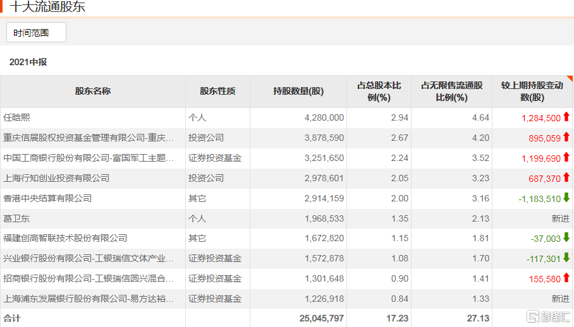
Task: Click the green down arrow beside -1,183,510
Action: click(566, 198)
